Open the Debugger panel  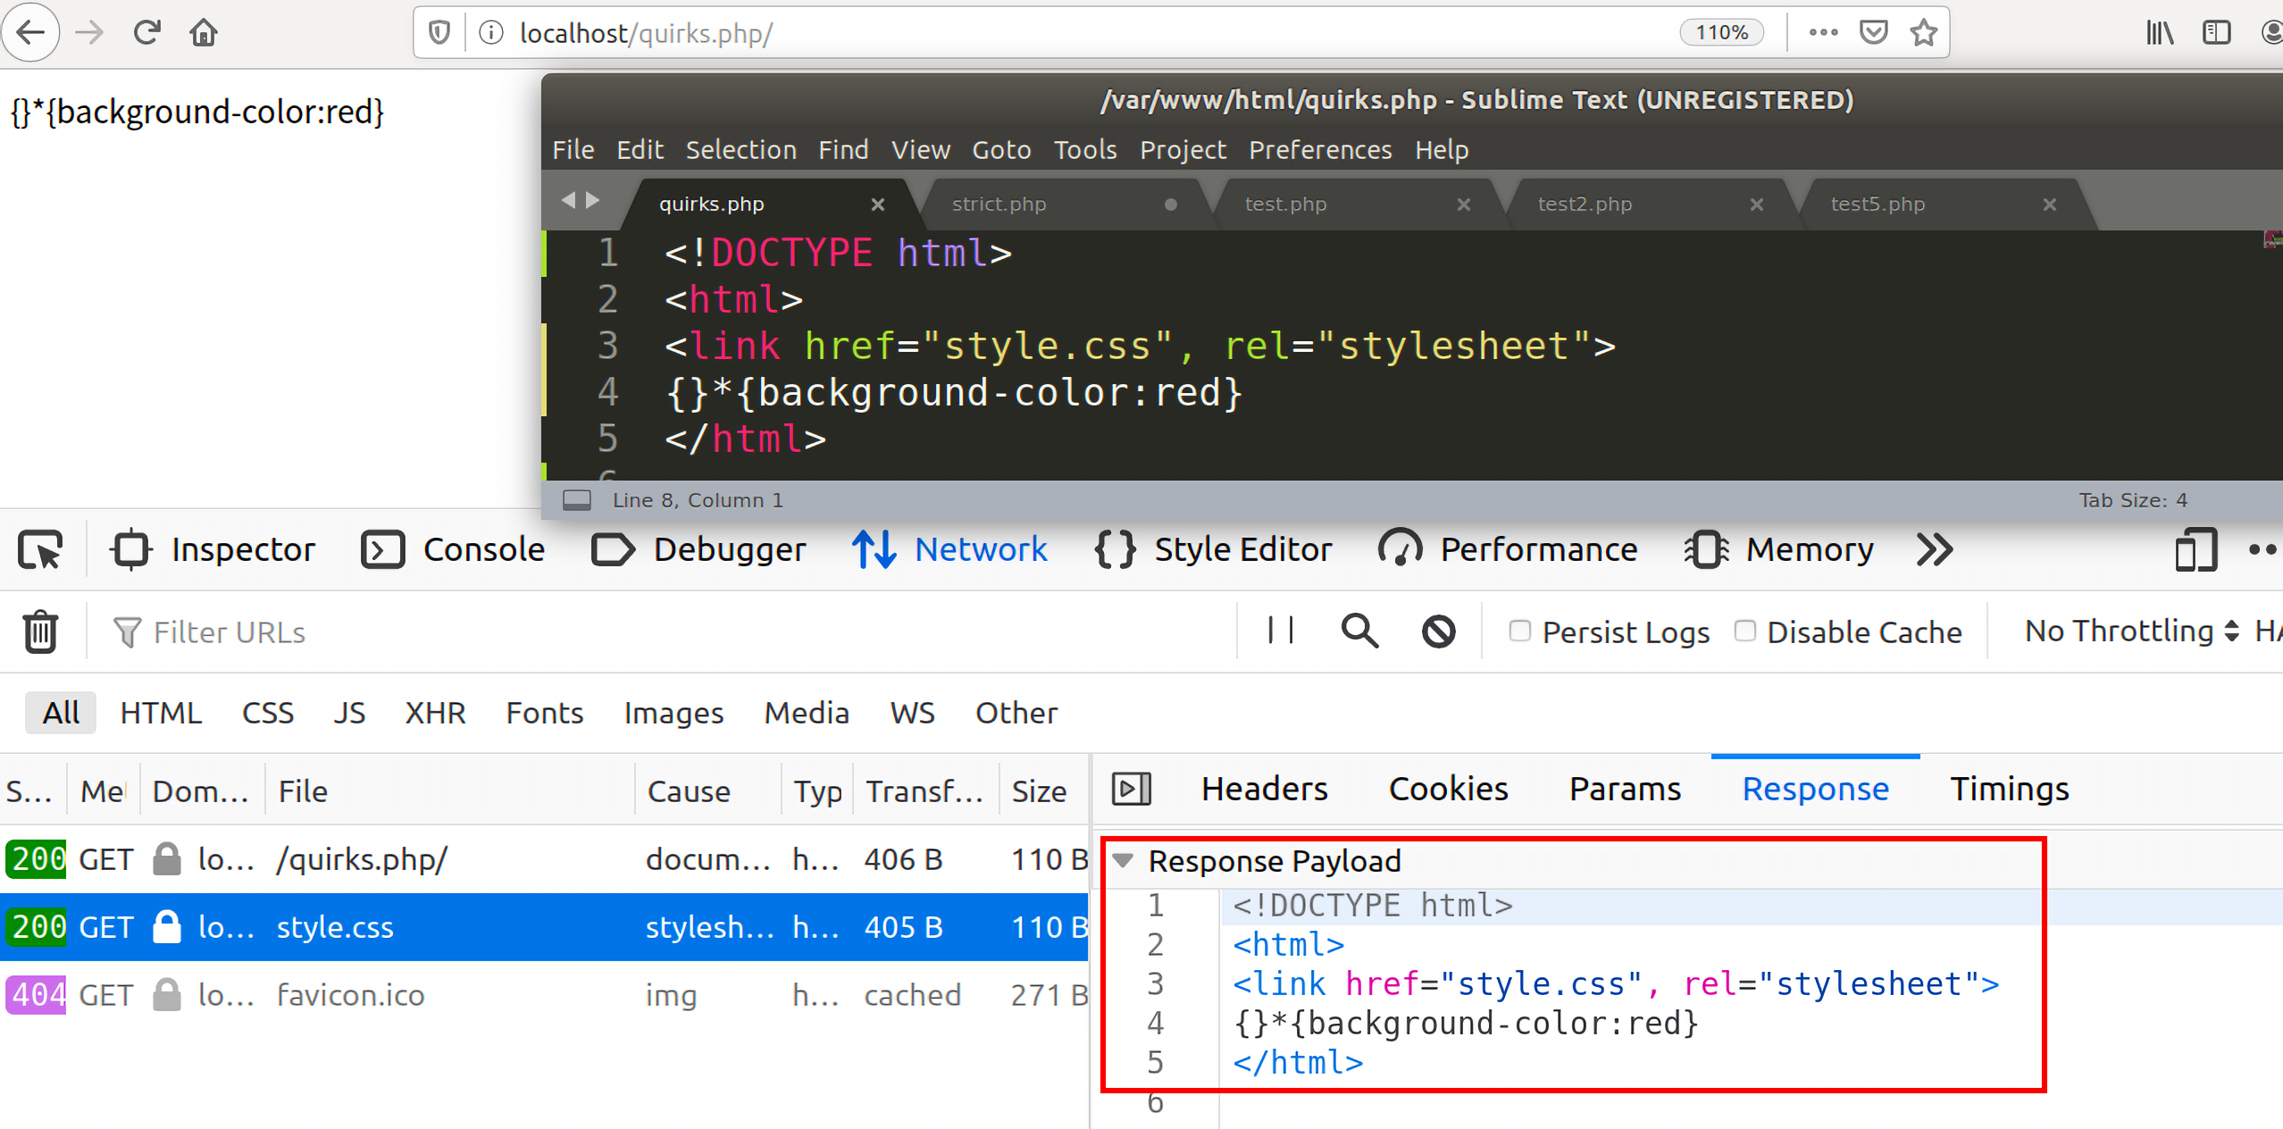(698, 549)
